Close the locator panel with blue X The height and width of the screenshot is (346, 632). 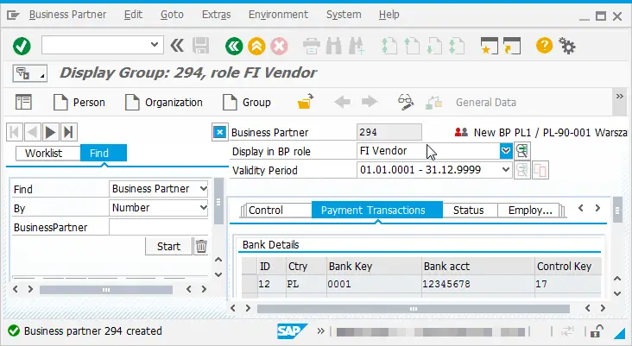click(x=219, y=132)
